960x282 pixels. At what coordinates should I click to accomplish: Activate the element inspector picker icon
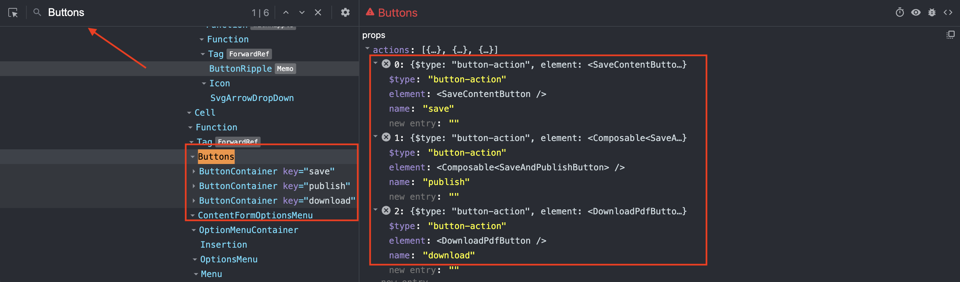tap(13, 13)
